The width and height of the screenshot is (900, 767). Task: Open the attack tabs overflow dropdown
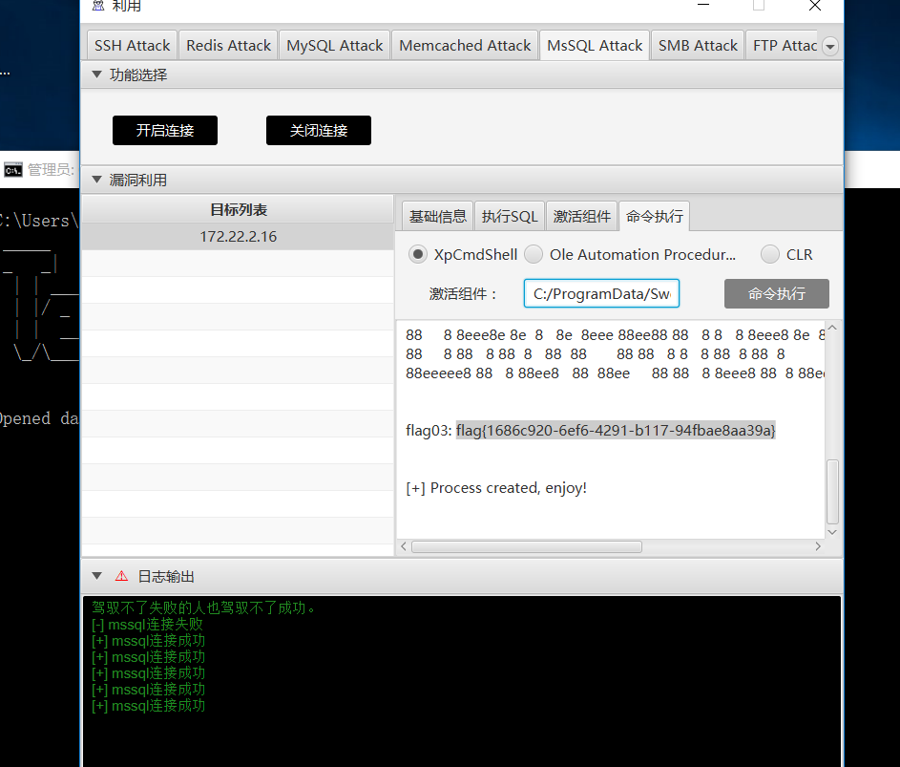point(829,46)
